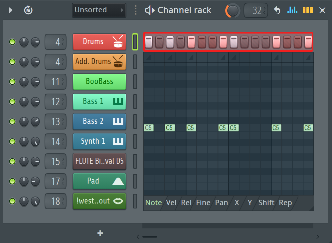Open the Drums channel button
Screen dimensions: 332x243
click(x=99, y=42)
